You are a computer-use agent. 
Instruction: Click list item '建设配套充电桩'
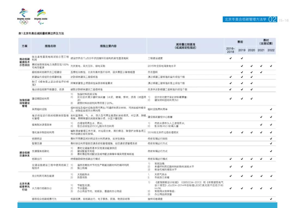[x=86, y=151]
